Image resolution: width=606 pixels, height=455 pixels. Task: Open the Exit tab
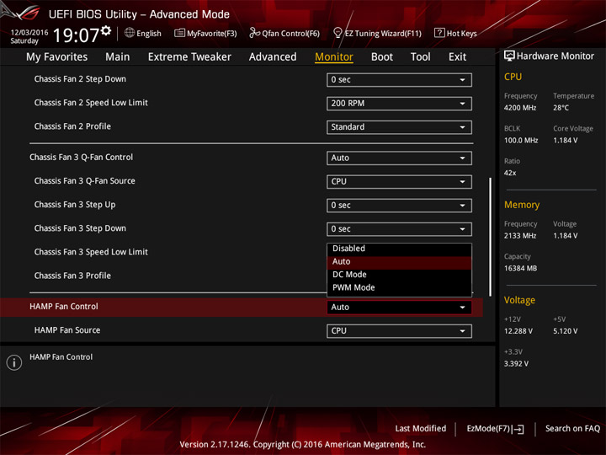pos(457,57)
